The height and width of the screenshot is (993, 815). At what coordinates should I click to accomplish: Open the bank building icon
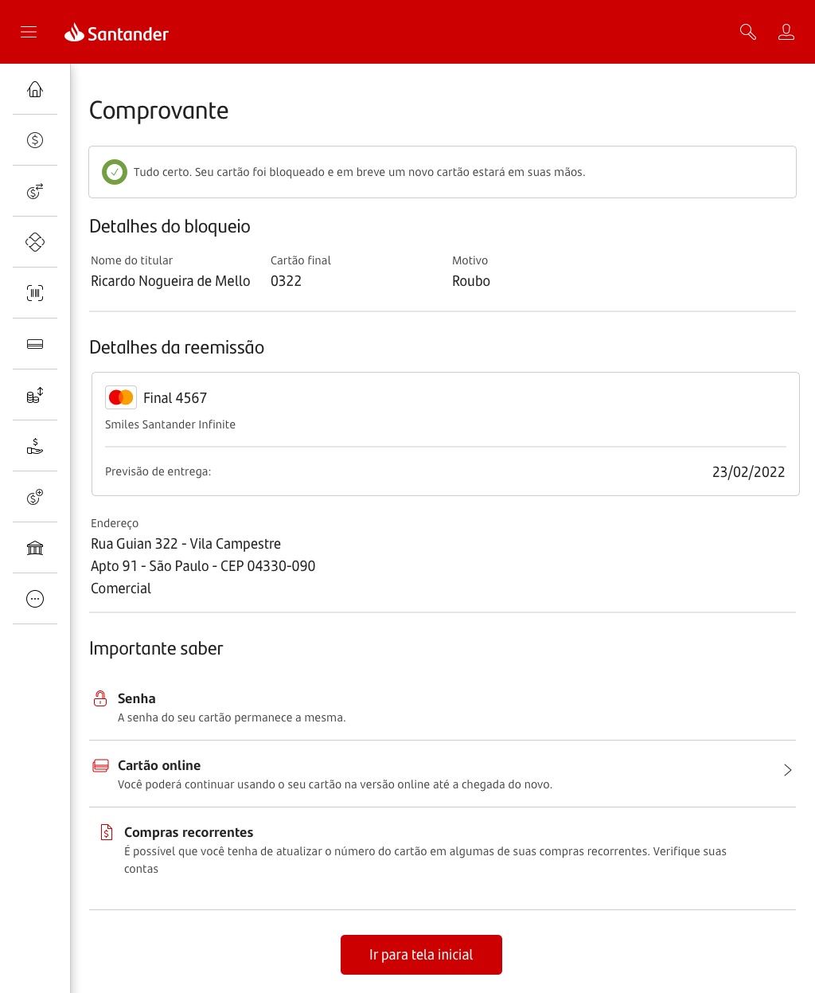point(35,548)
